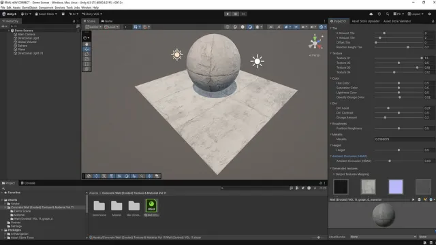Screen dimensions: 436x245
Task: Select Plane object in Hierarchy
Action: pos(21,50)
